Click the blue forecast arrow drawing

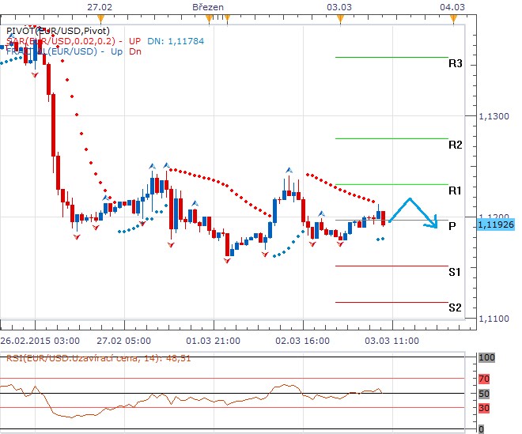(x=413, y=211)
